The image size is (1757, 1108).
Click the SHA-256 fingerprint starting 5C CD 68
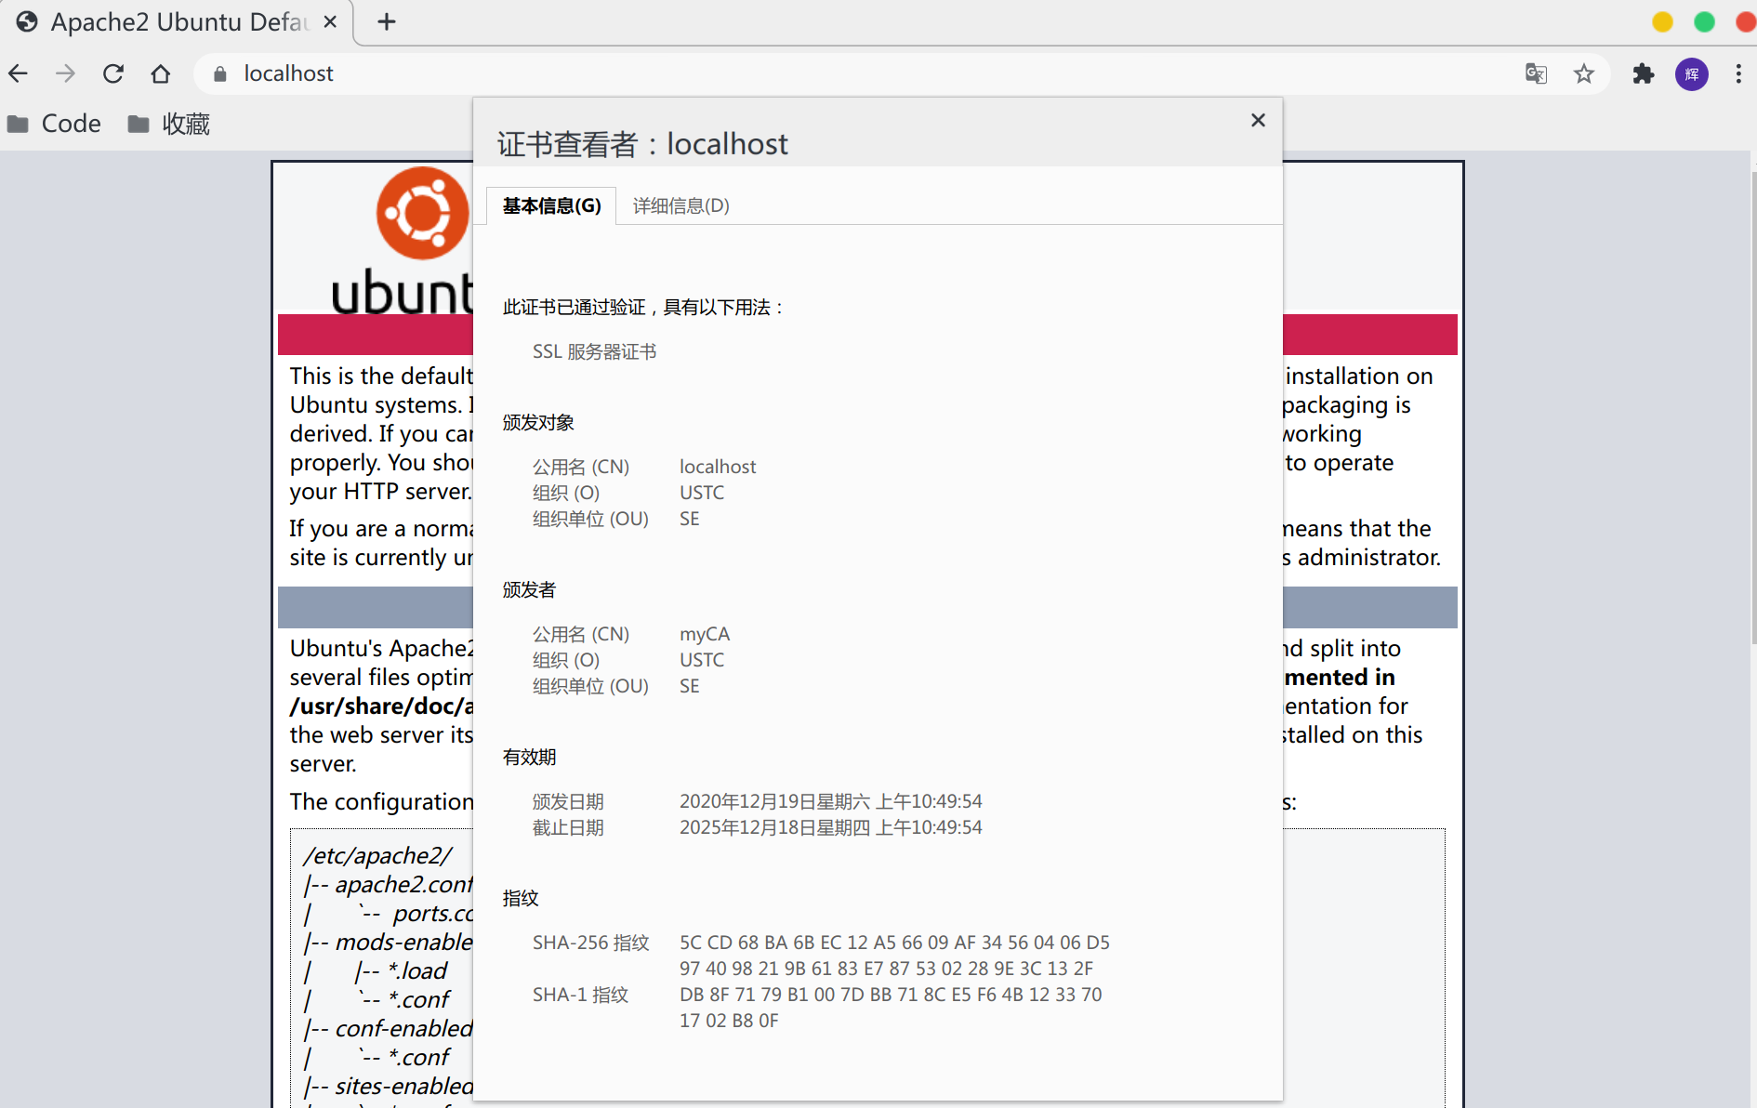click(894, 956)
